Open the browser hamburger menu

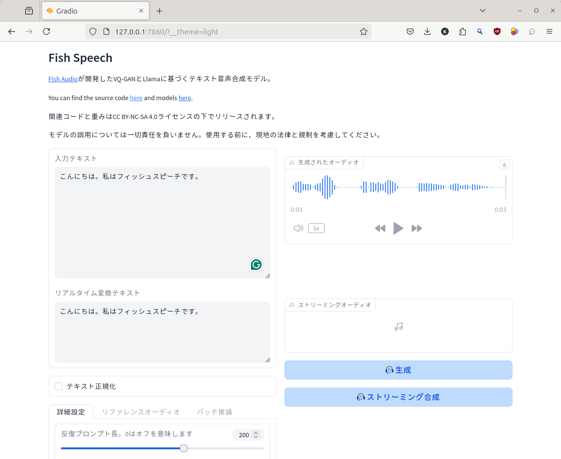pos(549,31)
